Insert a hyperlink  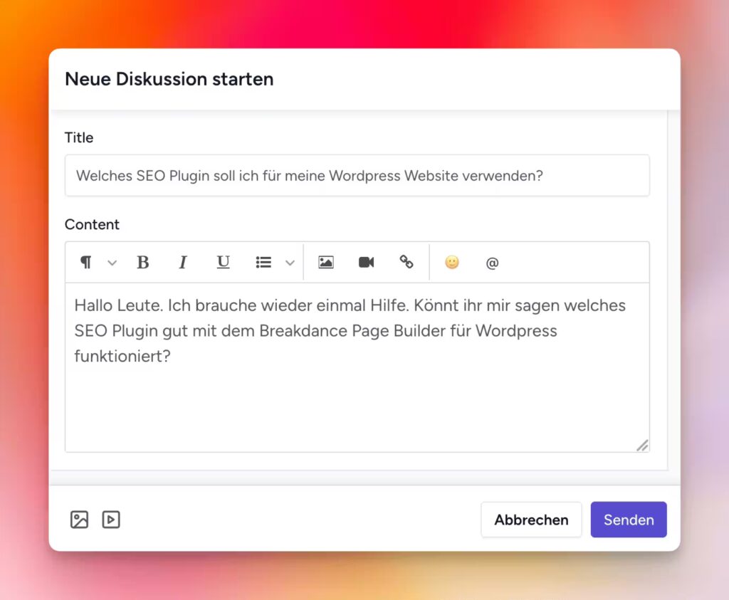point(407,262)
